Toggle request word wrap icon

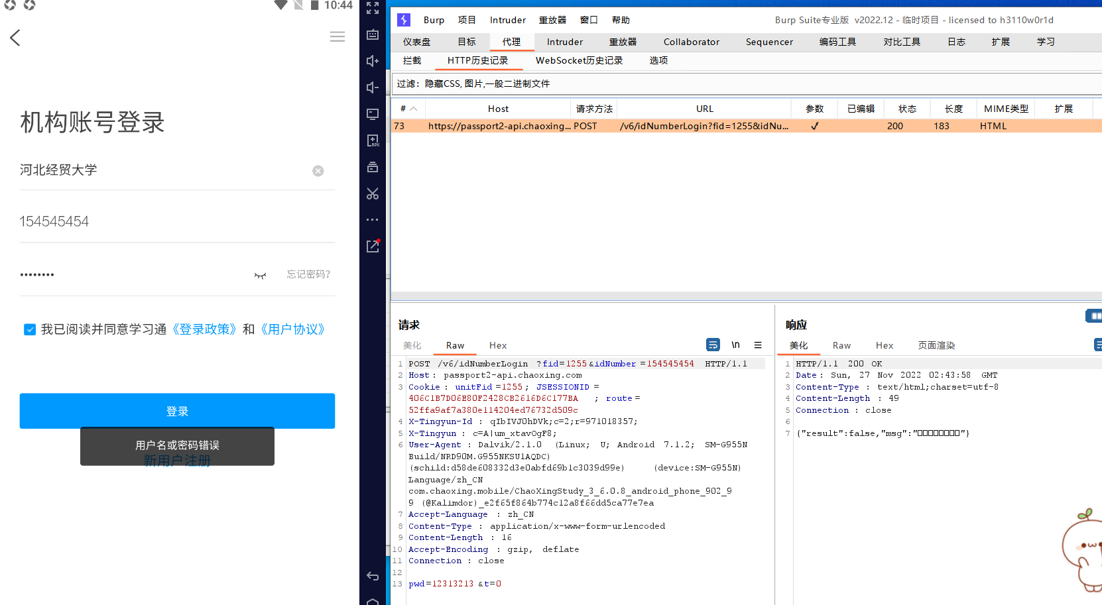(713, 345)
